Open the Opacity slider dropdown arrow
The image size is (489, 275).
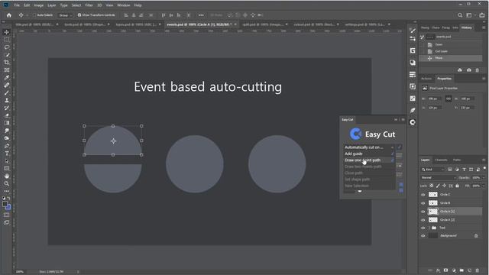484,178
